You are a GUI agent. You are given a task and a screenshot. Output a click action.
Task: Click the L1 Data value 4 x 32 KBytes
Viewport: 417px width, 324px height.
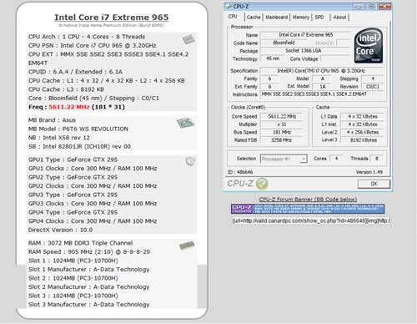[363, 116]
